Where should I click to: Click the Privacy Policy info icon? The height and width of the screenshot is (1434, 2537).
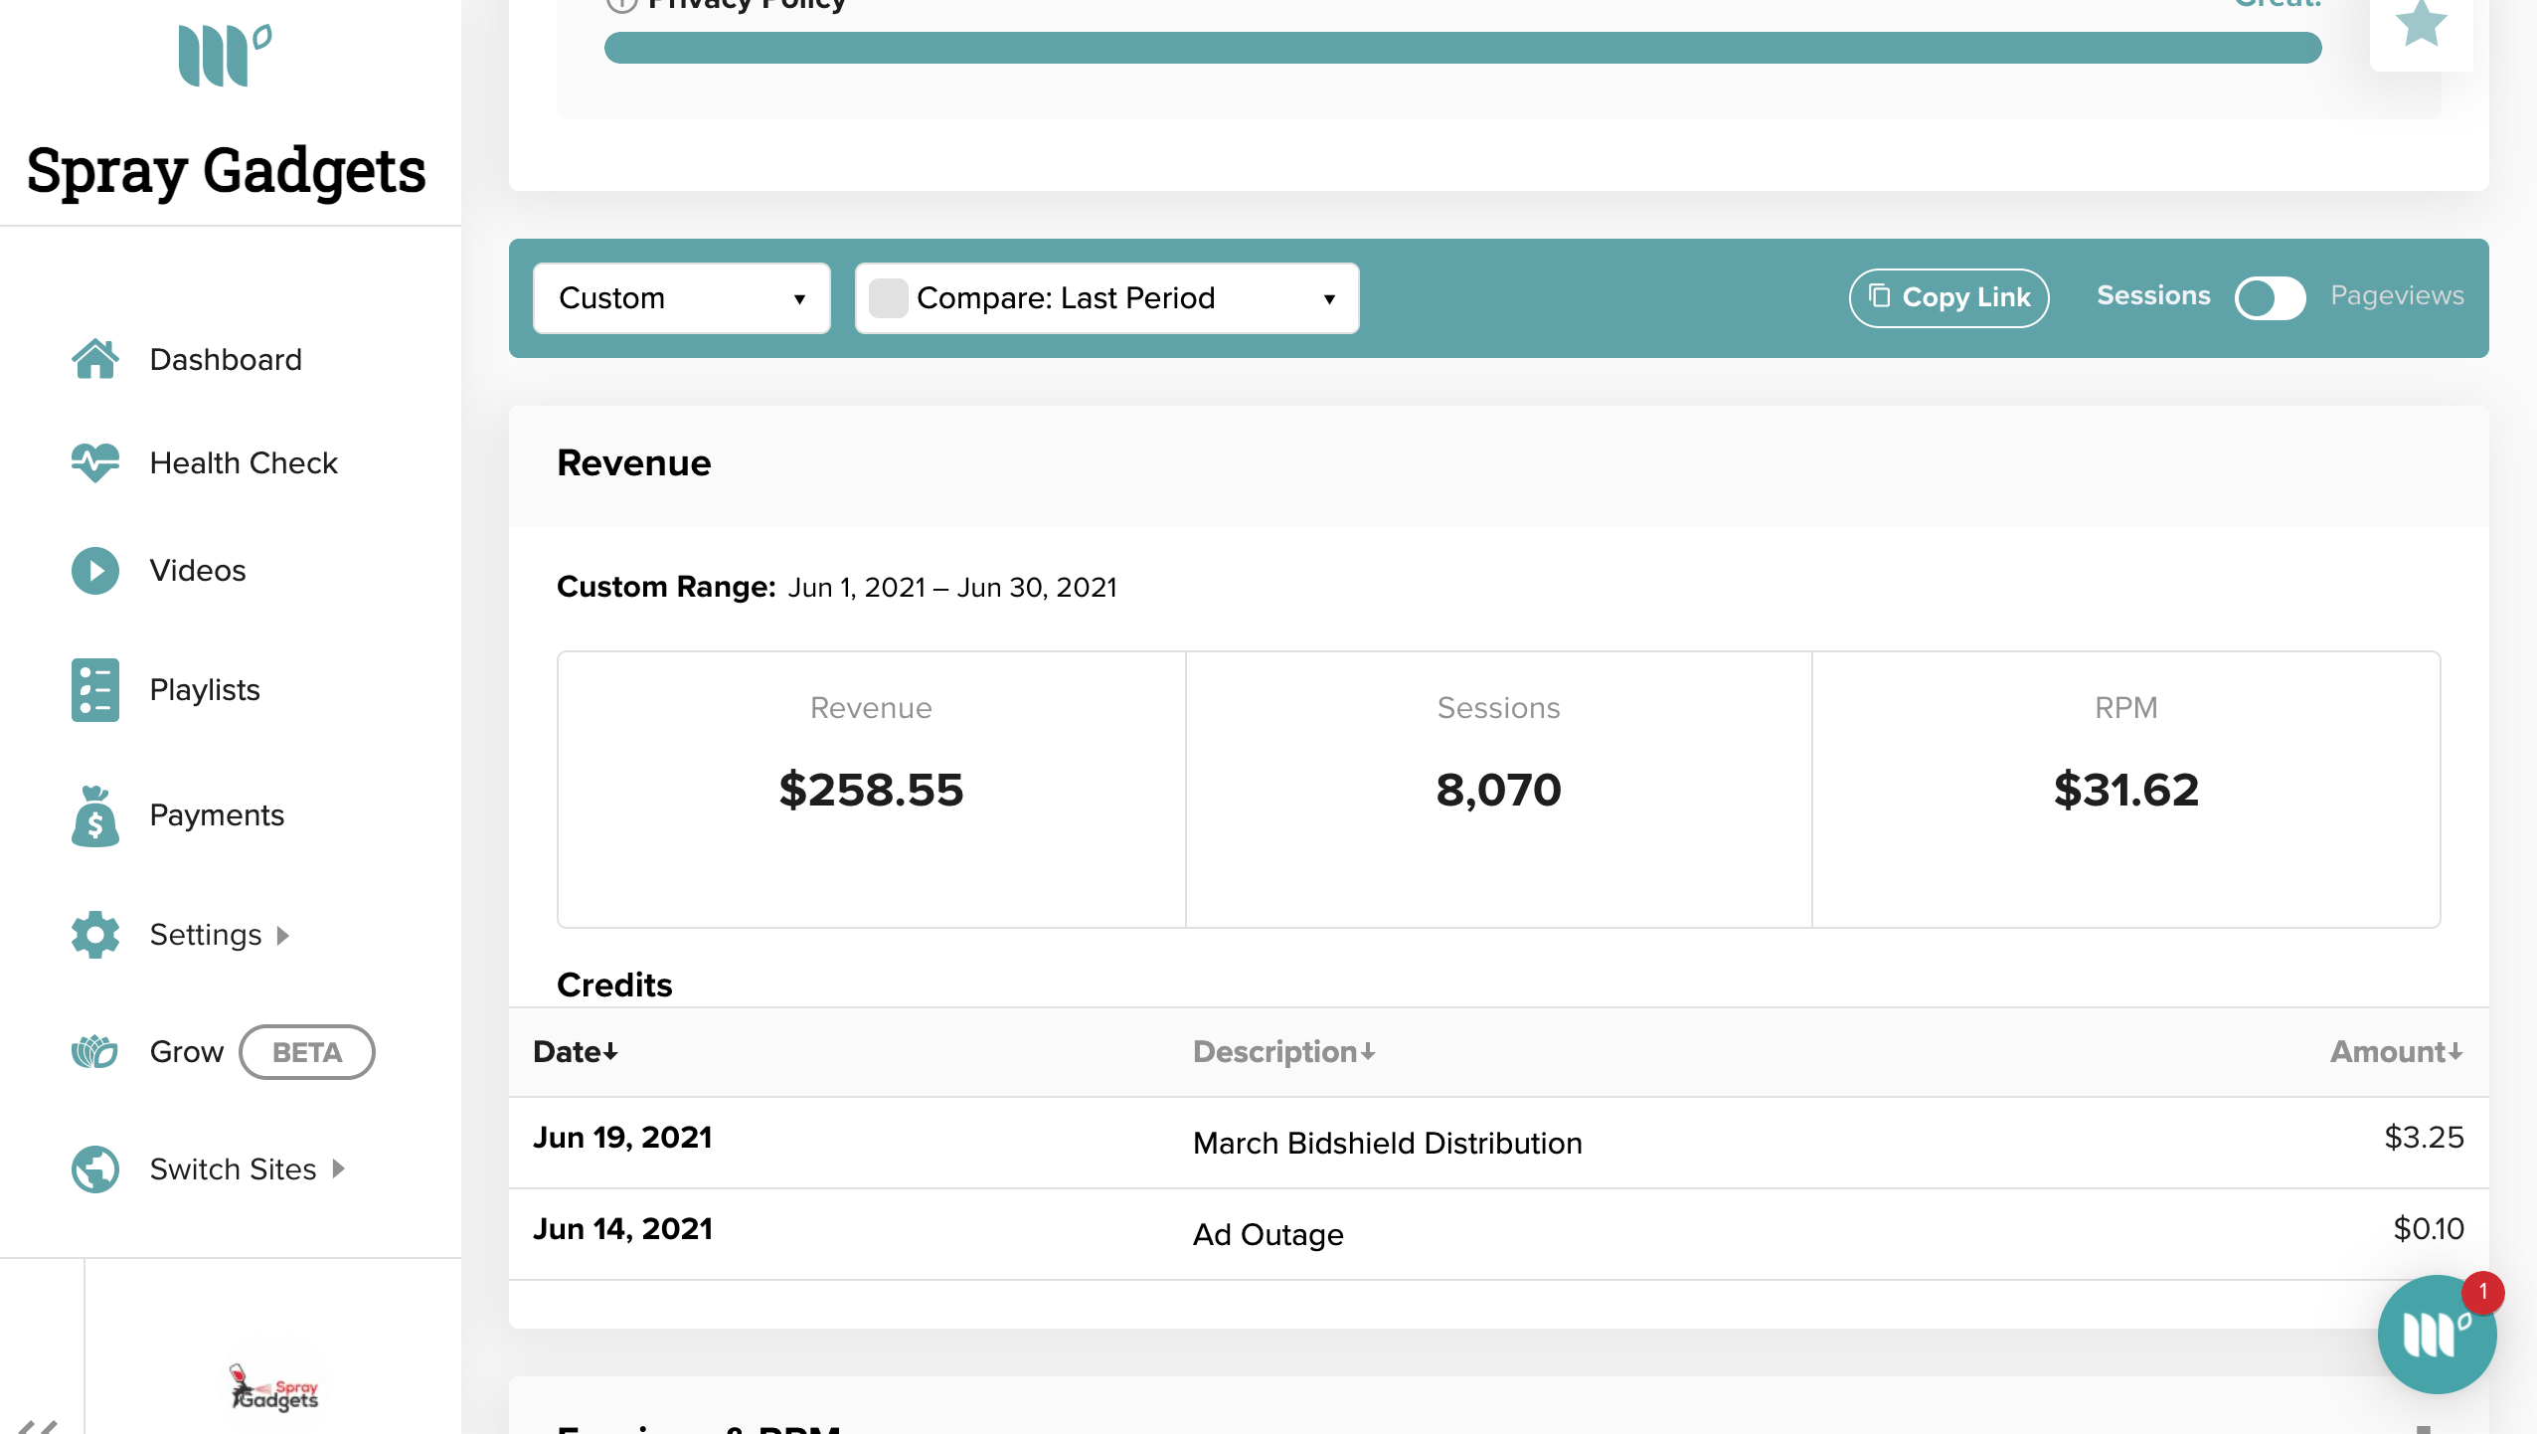(621, 4)
